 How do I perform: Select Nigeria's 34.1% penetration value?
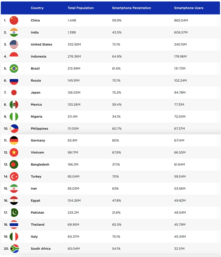click(x=116, y=116)
